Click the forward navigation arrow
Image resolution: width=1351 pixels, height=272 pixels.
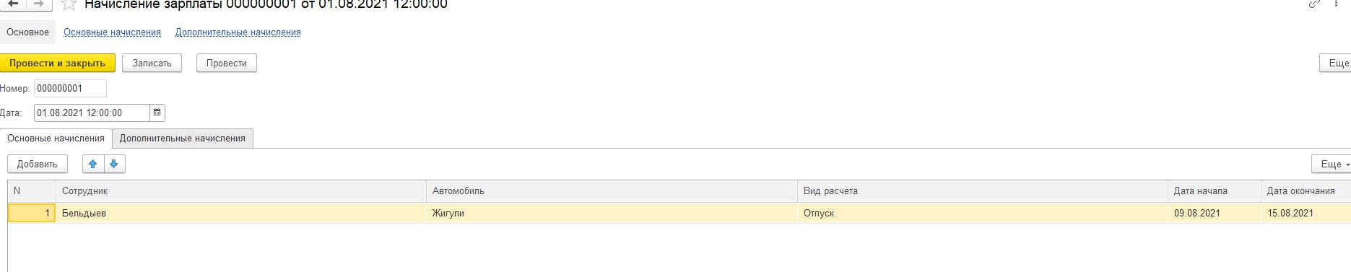39,4
